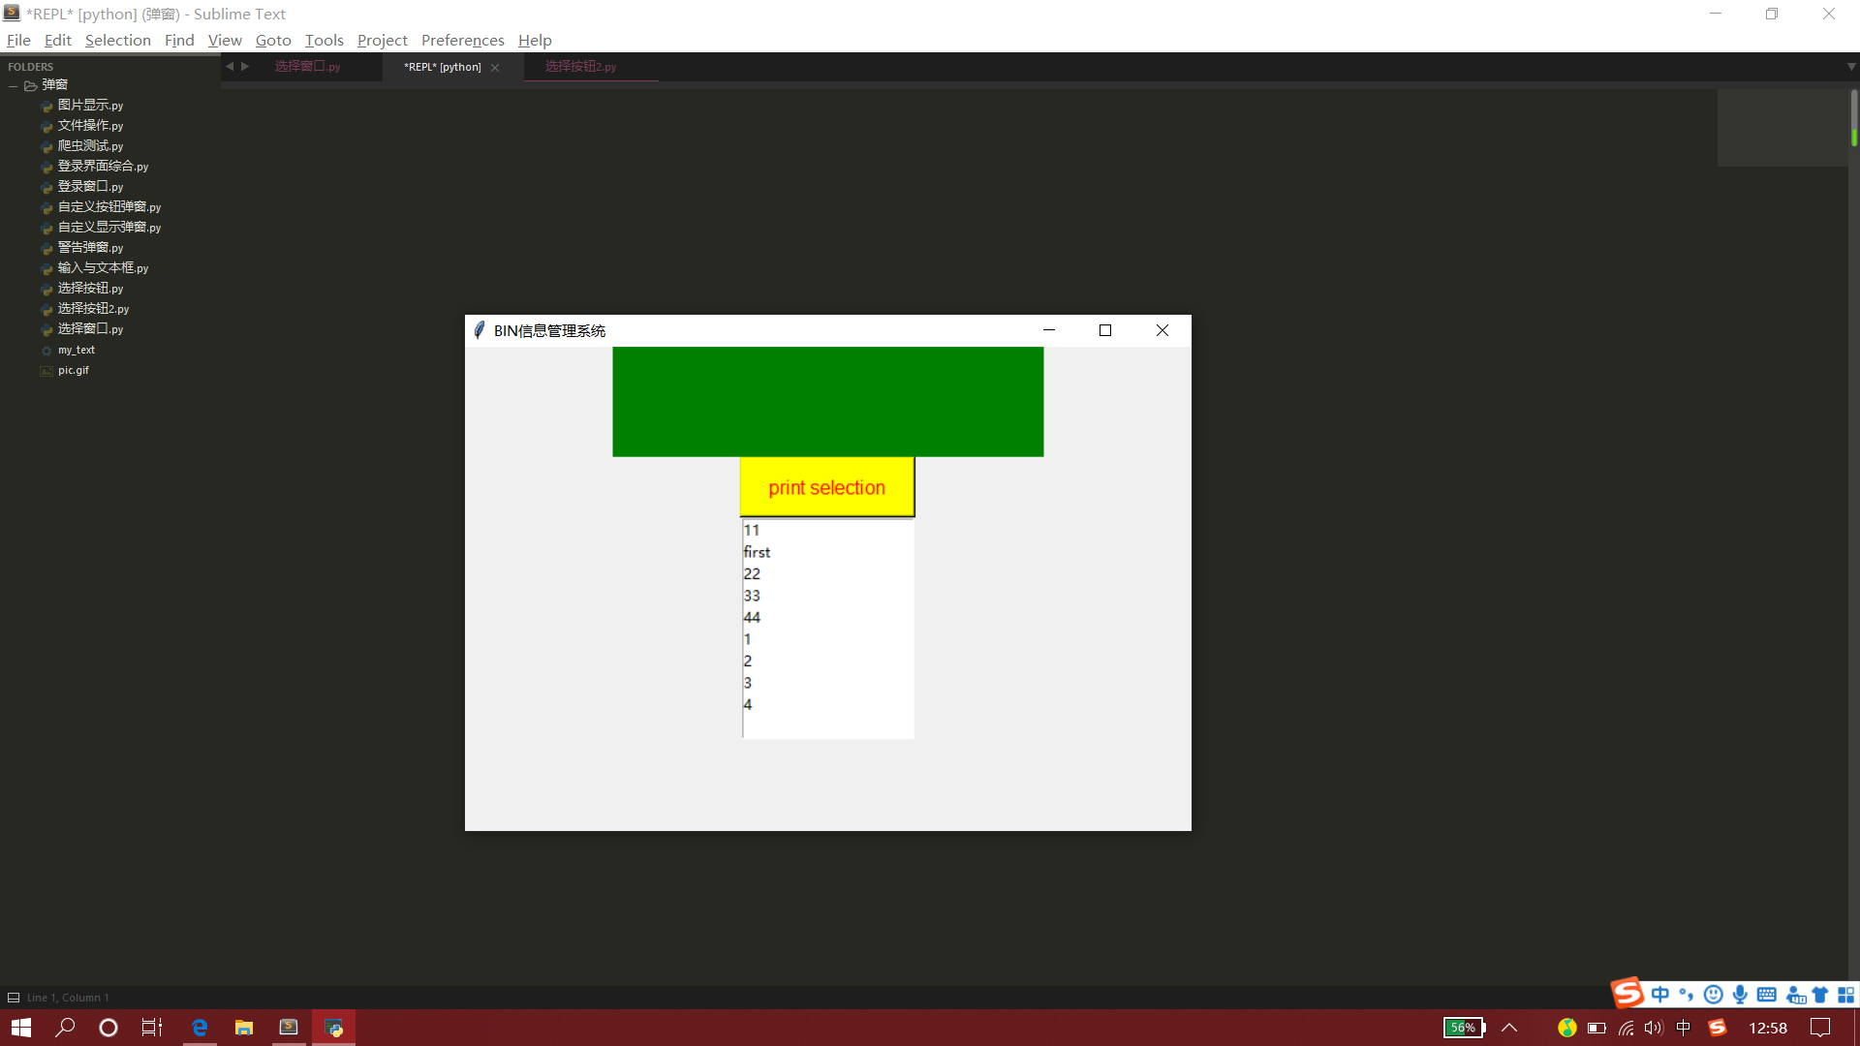Open pic.gif in the folder tree
The height and width of the screenshot is (1046, 1860).
(73, 371)
